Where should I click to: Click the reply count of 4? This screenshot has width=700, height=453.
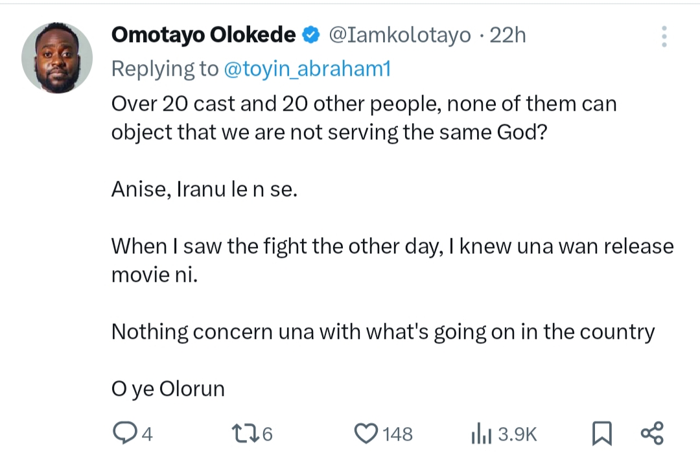146,434
